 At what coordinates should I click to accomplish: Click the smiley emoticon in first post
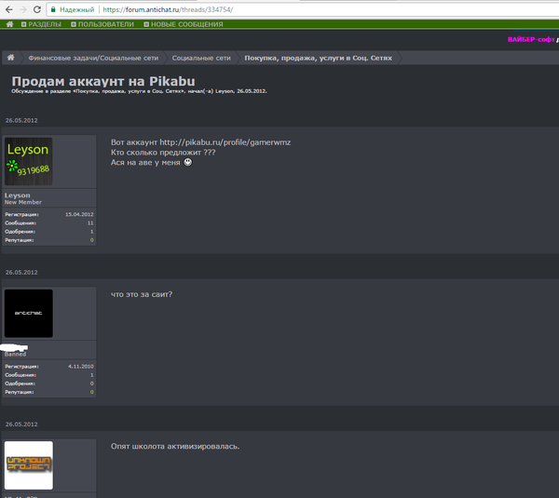click(x=188, y=162)
